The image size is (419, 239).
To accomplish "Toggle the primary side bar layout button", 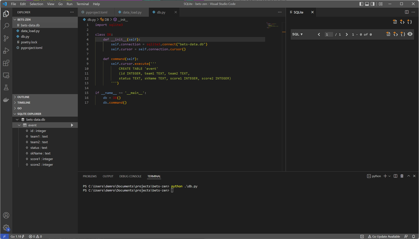I will tap(361, 4).
